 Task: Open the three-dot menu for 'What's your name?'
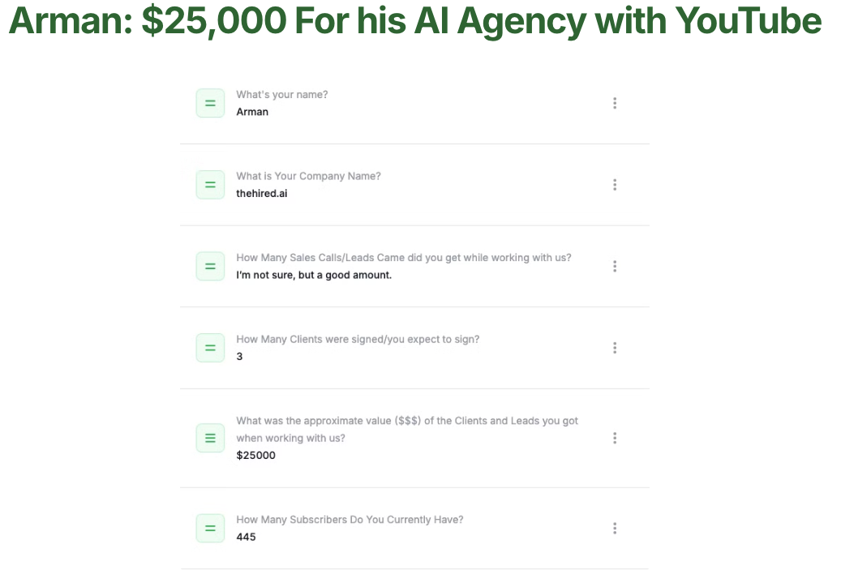coord(615,103)
